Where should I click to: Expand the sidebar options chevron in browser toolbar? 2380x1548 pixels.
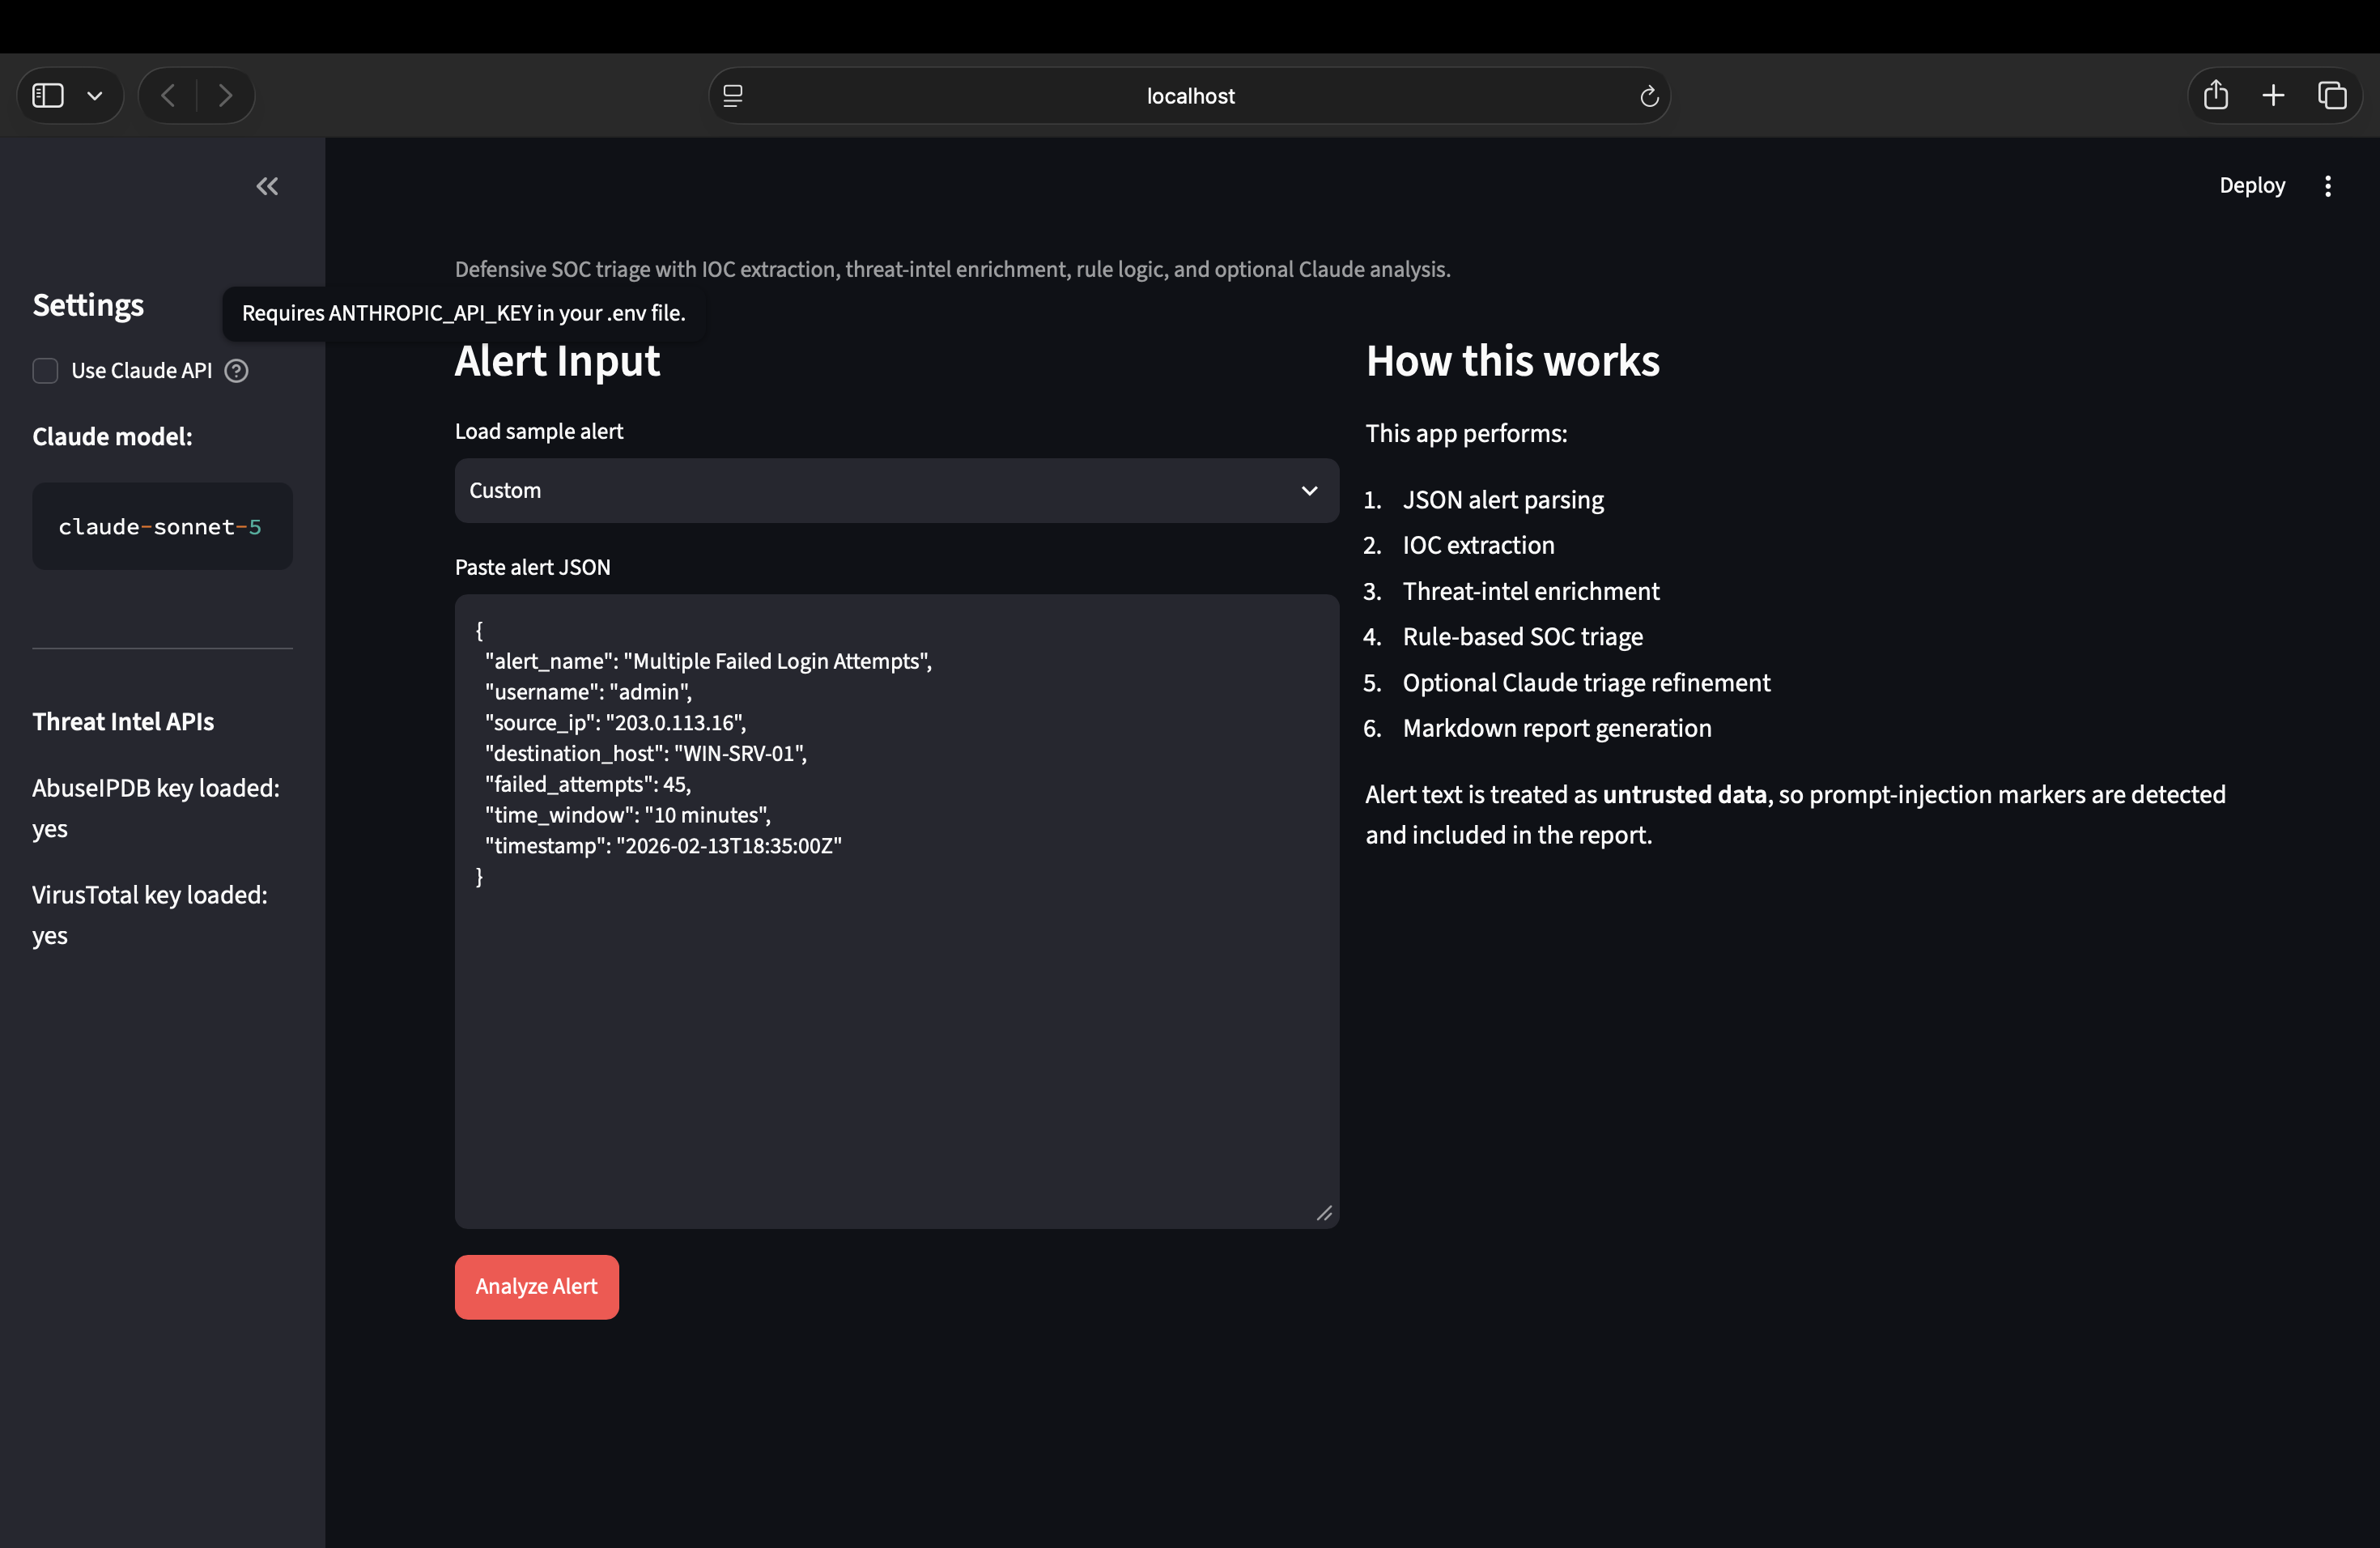coord(95,96)
